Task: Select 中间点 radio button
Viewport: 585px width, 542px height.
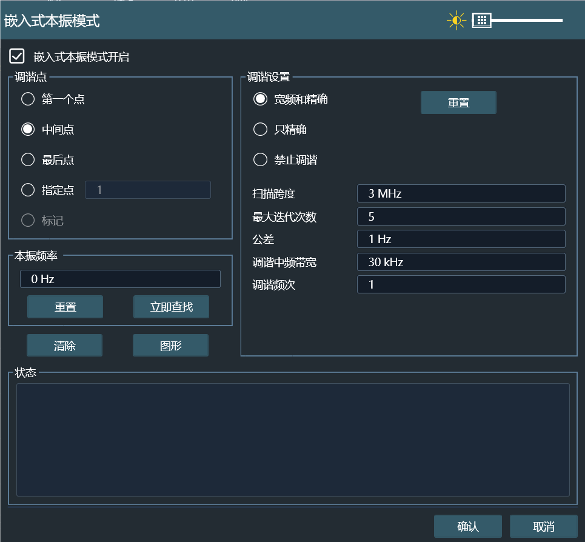Action: click(x=28, y=130)
